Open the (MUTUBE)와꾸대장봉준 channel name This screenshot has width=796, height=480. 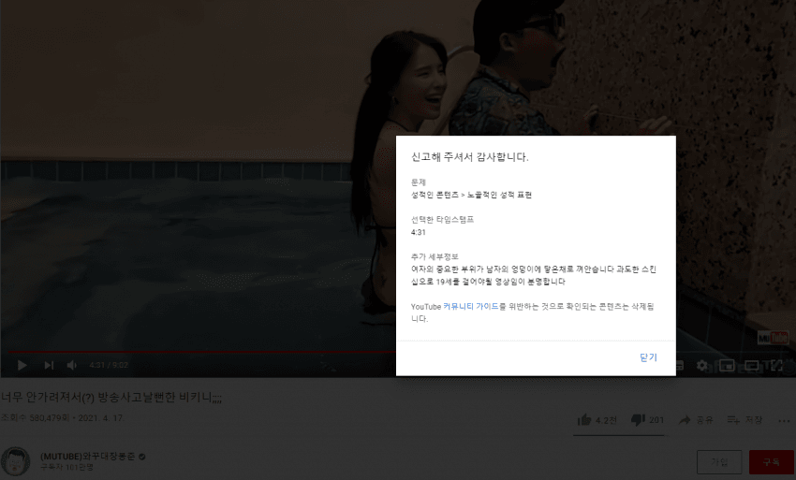(88, 457)
